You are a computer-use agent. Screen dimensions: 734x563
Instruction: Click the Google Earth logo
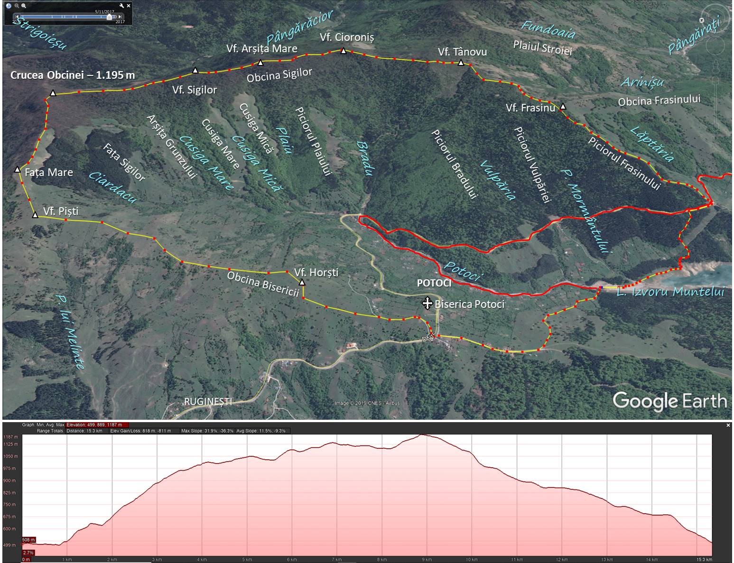[669, 401]
